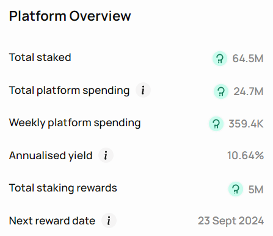Click the Platform Overview heading
The height and width of the screenshot is (236, 273).
pyautogui.click(x=70, y=16)
